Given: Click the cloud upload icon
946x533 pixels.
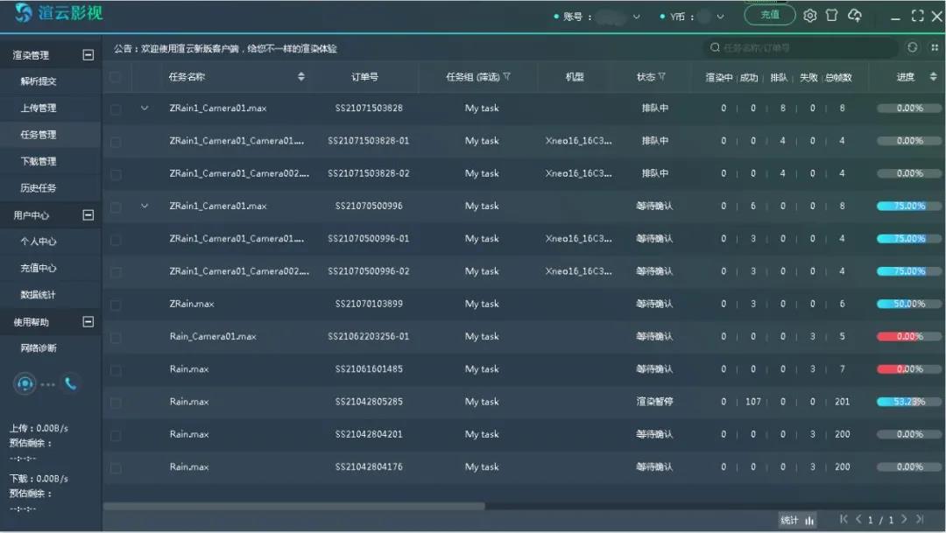Looking at the screenshot, I should click(x=855, y=16).
